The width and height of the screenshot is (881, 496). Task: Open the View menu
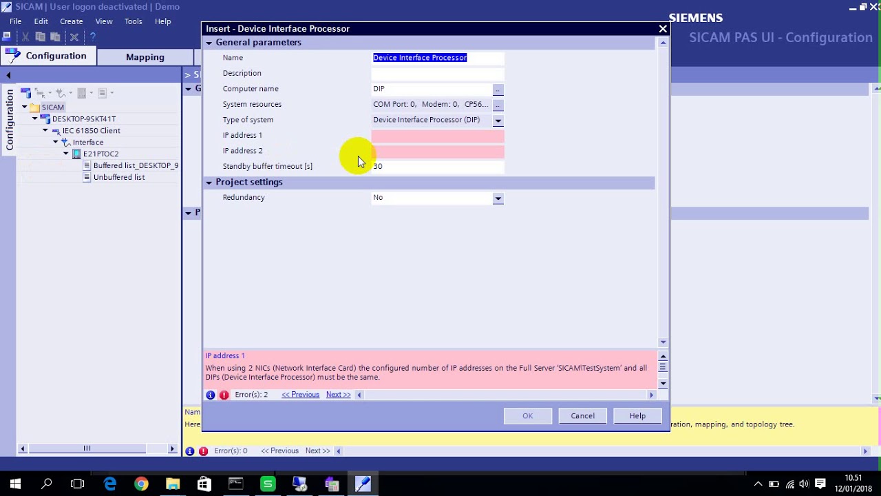[104, 21]
